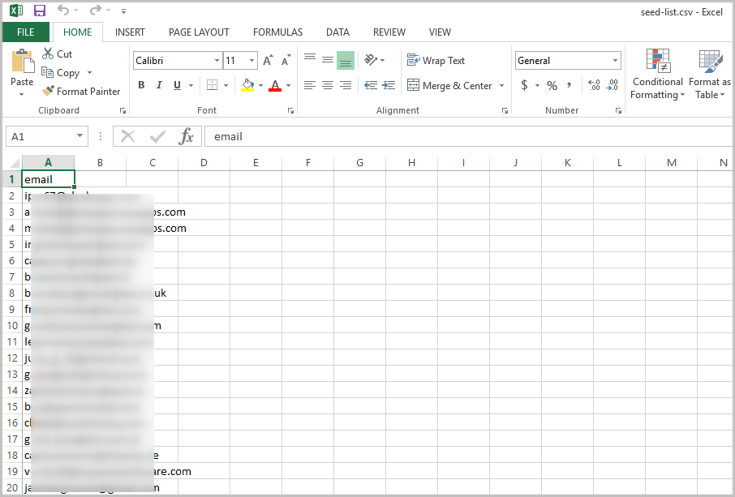Toggle bold formatting
This screenshot has width=735, height=497.
pyautogui.click(x=141, y=84)
